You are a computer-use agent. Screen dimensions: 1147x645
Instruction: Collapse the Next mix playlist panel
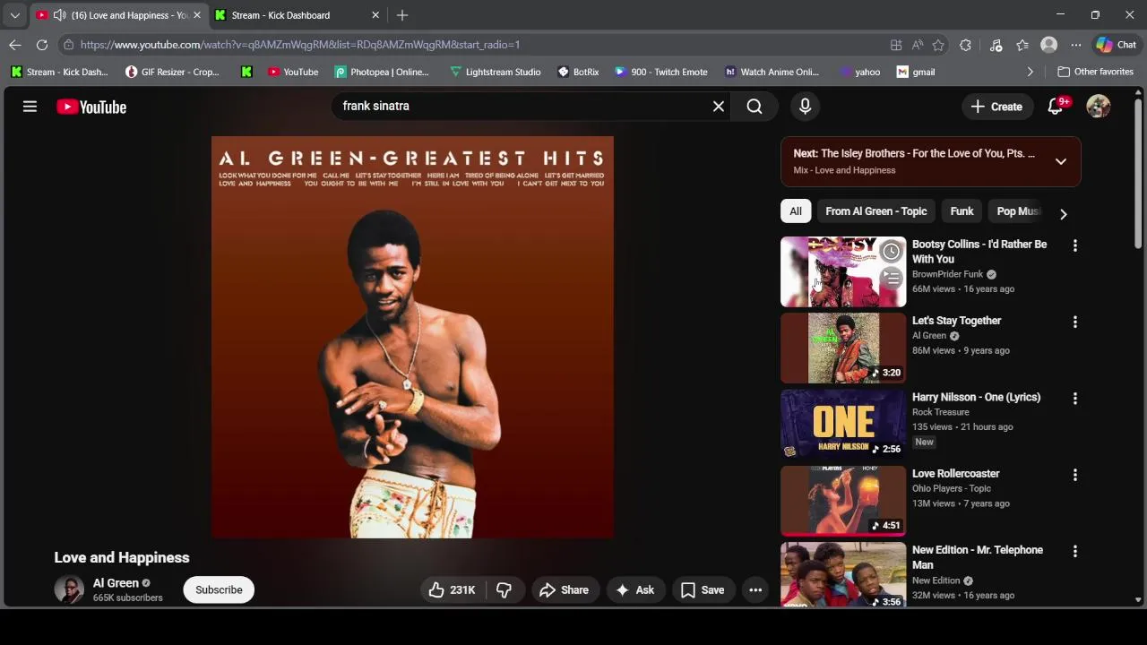1061,161
